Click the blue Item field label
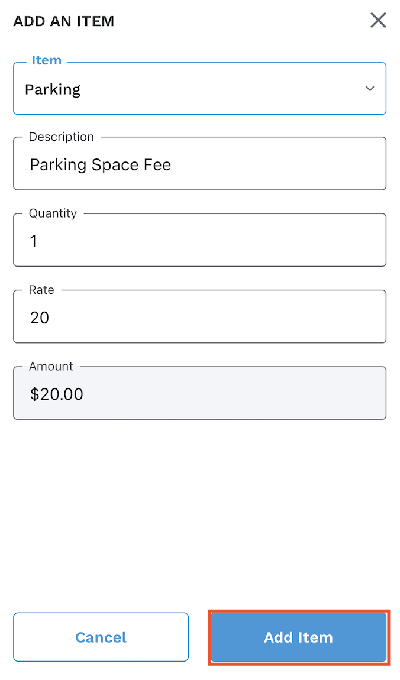 click(x=47, y=60)
